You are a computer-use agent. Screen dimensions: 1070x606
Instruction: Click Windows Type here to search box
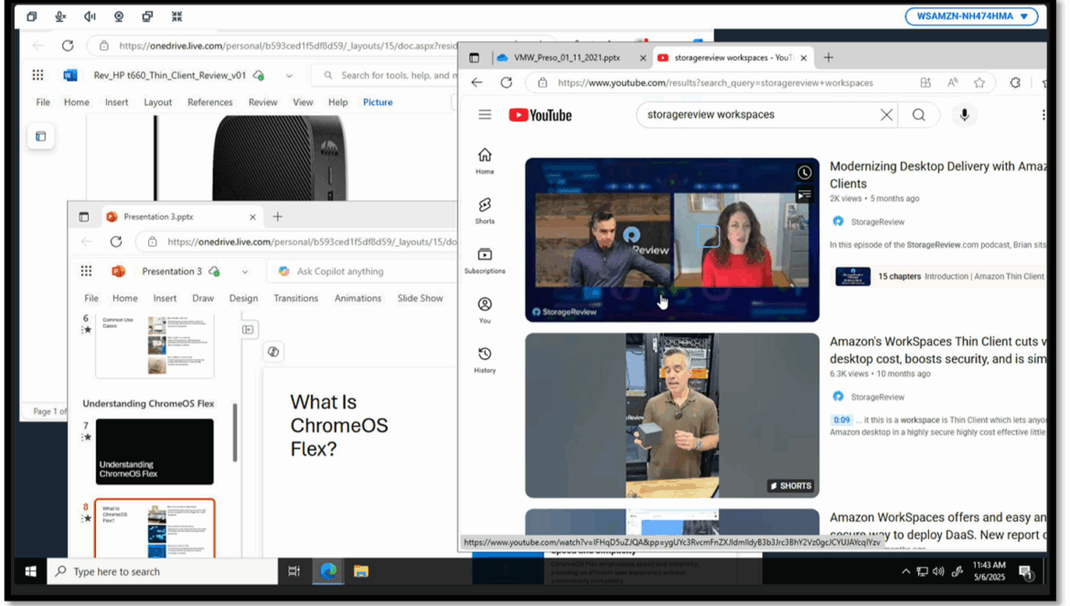pyautogui.click(x=163, y=571)
